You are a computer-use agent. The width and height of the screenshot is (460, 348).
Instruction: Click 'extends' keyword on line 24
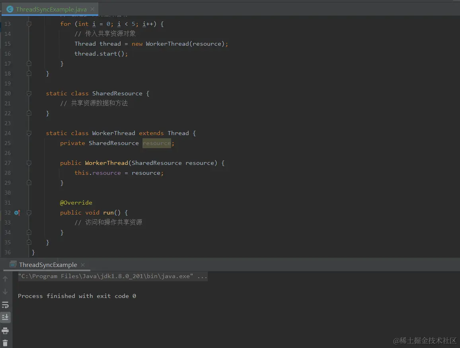click(151, 133)
